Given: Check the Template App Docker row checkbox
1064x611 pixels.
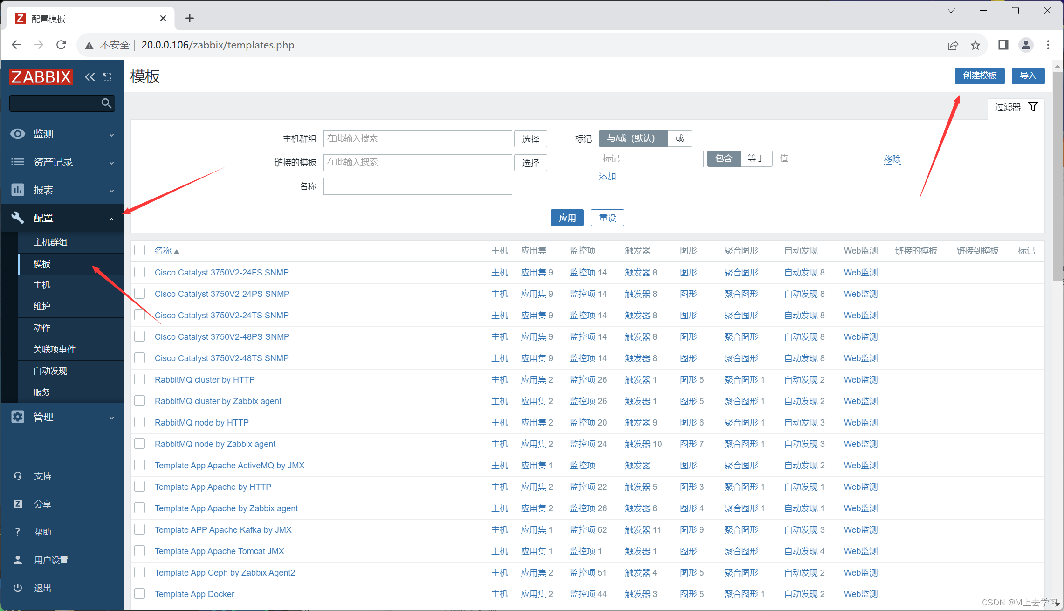Looking at the screenshot, I should pos(140,594).
